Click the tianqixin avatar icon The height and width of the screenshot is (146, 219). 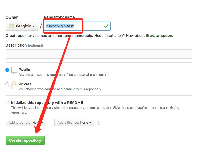coord(11,26)
